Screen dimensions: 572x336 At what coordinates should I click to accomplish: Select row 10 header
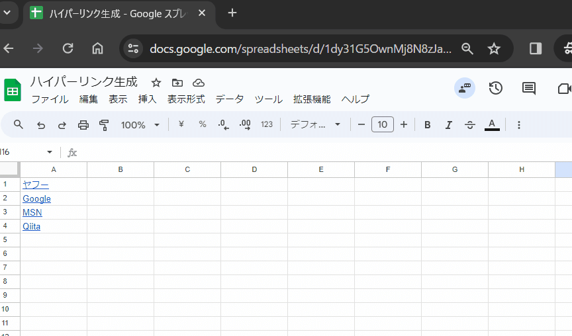coord(10,309)
